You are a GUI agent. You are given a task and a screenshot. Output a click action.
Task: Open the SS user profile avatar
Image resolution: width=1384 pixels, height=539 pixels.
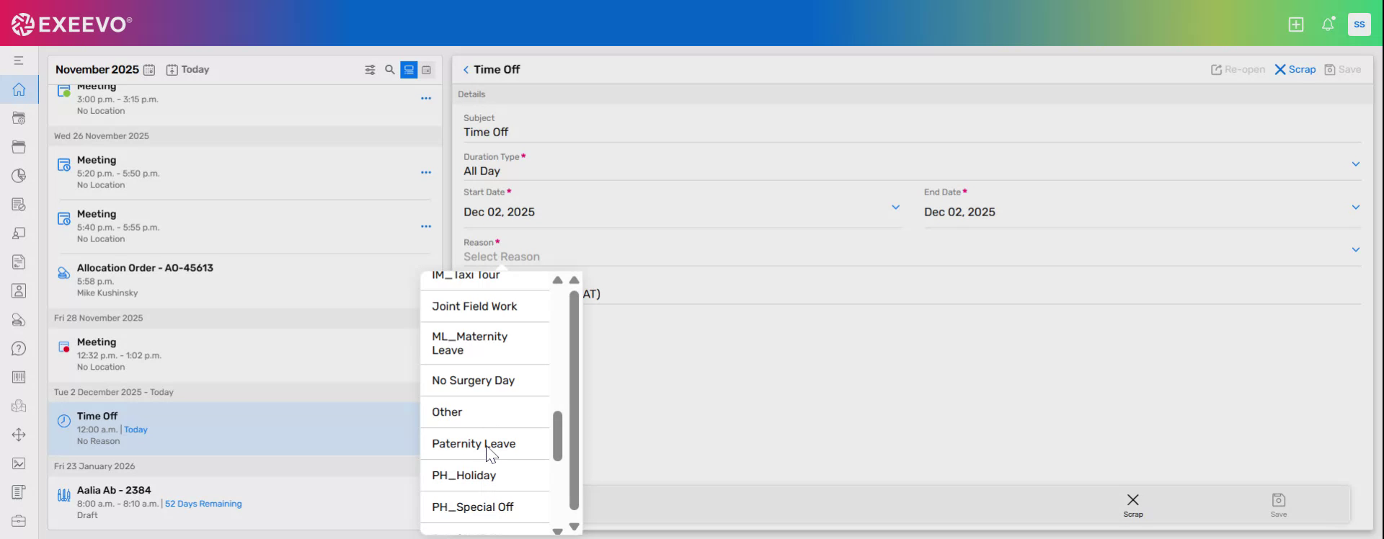[1359, 24]
